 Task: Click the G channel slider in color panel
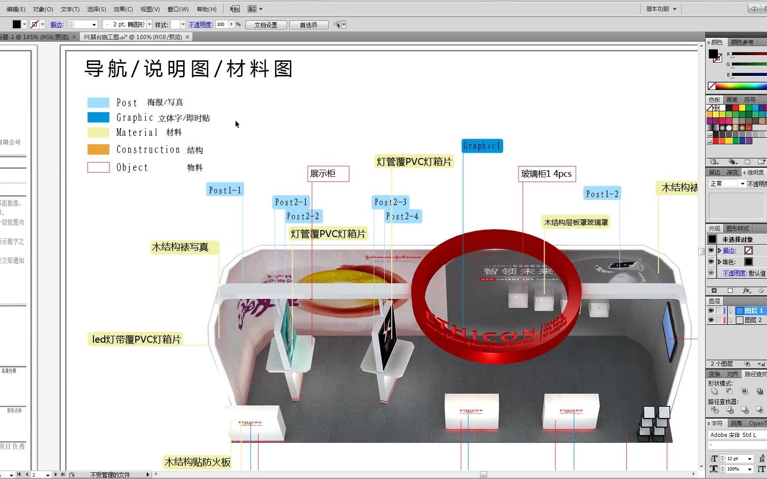coord(750,65)
